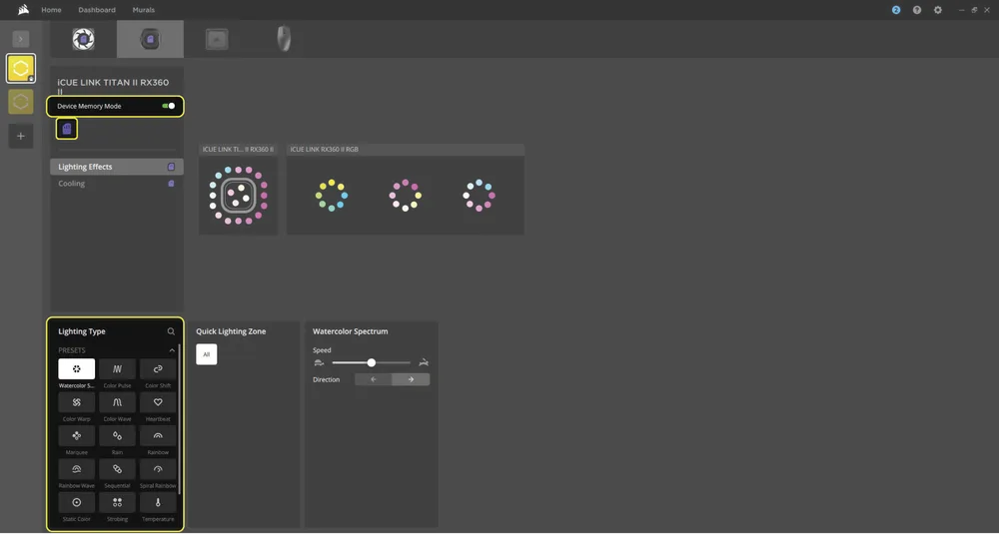The height and width of the screenshot is (534, 999).
Task: Set direction to left arrow
Action: tap(374, 379)
